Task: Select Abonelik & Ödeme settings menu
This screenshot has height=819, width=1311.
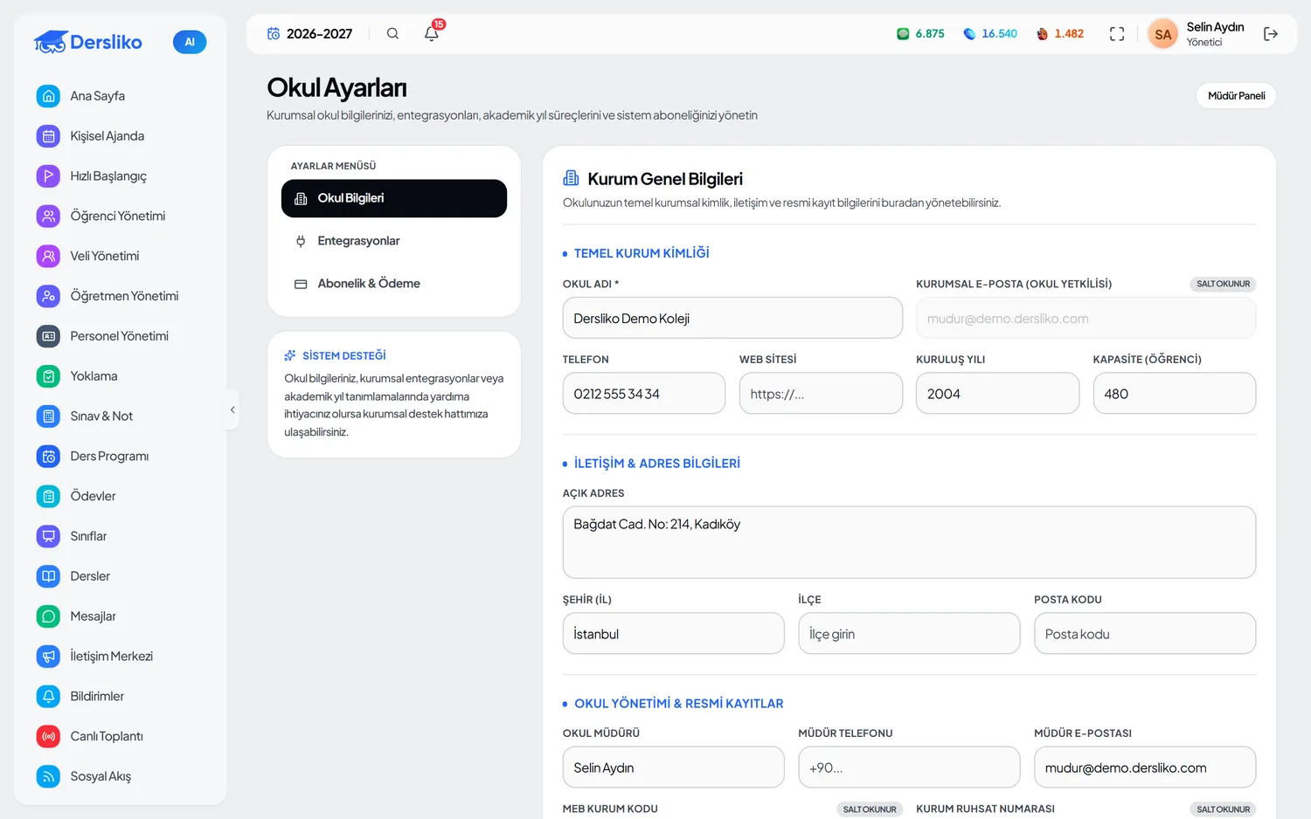Action: [394, 284]
